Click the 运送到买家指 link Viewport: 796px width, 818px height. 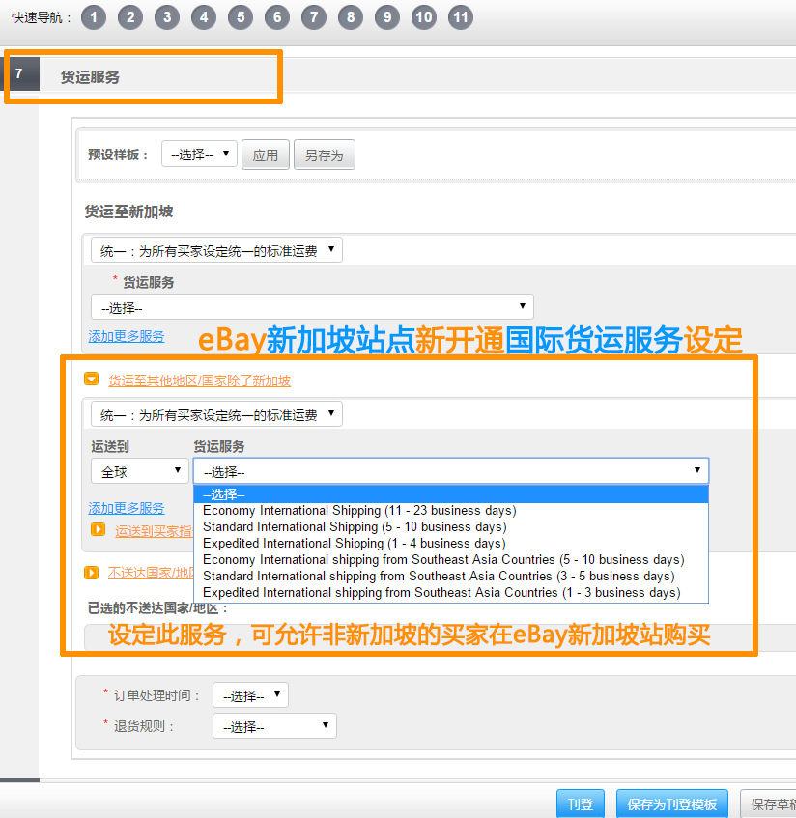[154, 531]
